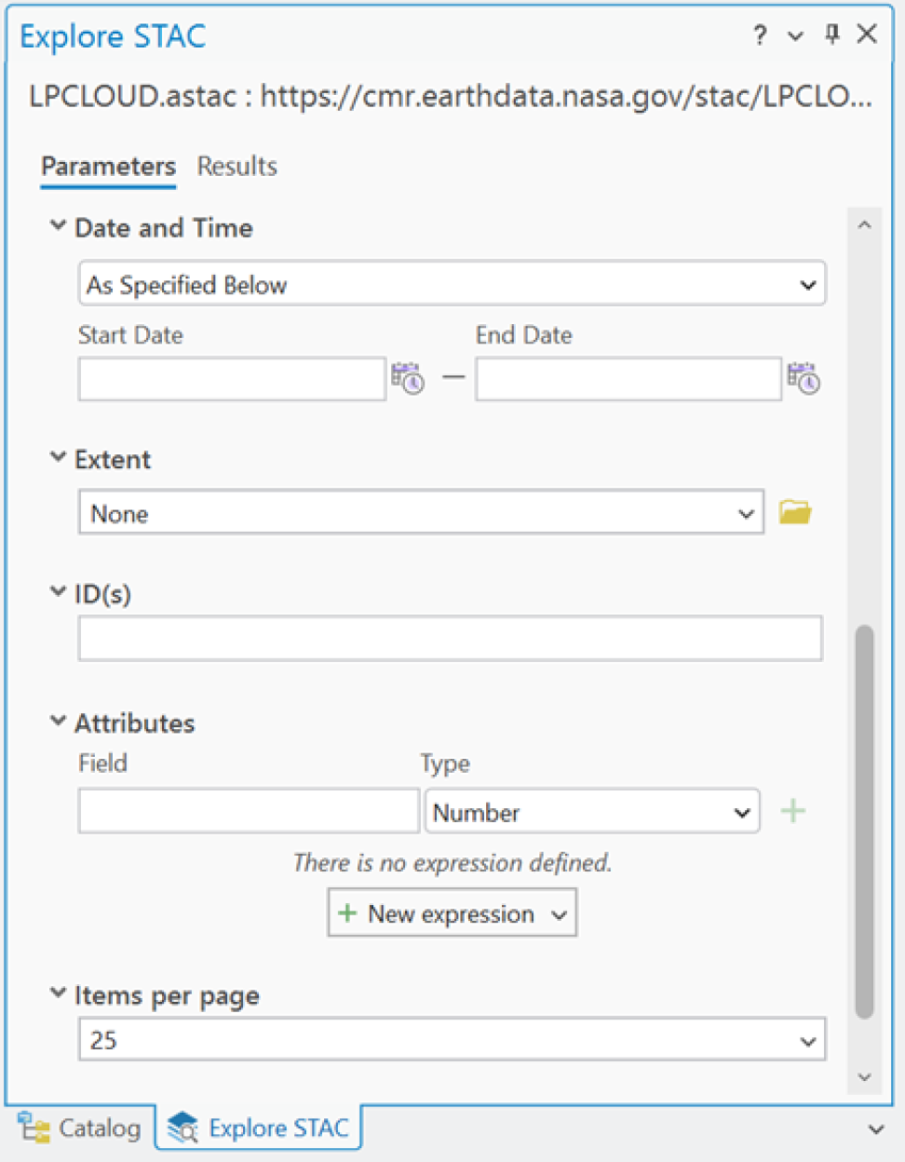Click the ID(s) input field
This screenshot has width=905, height=1162.
tap(451, 639)
